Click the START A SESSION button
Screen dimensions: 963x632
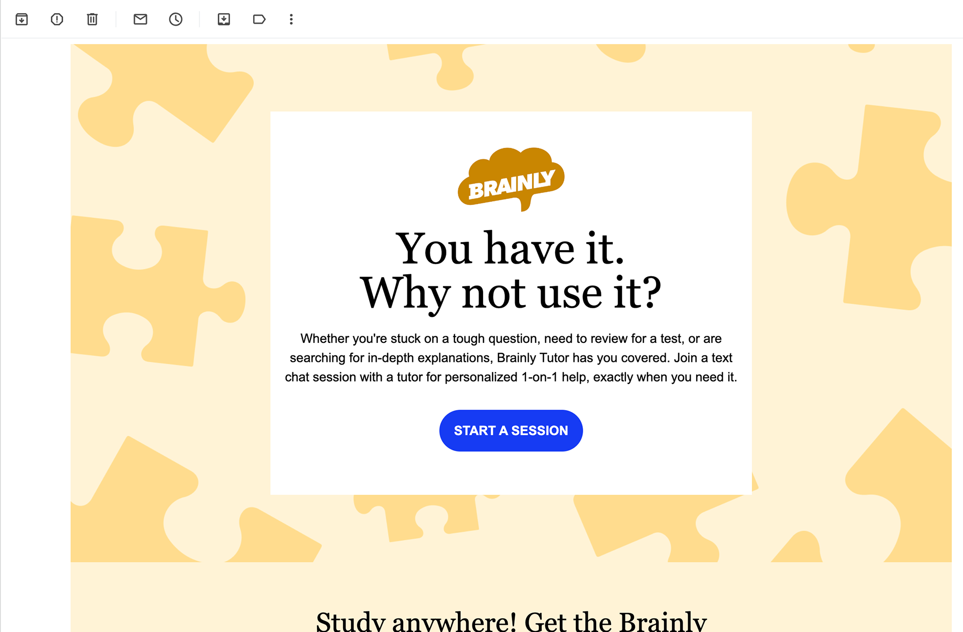click(x=511, y=431)
